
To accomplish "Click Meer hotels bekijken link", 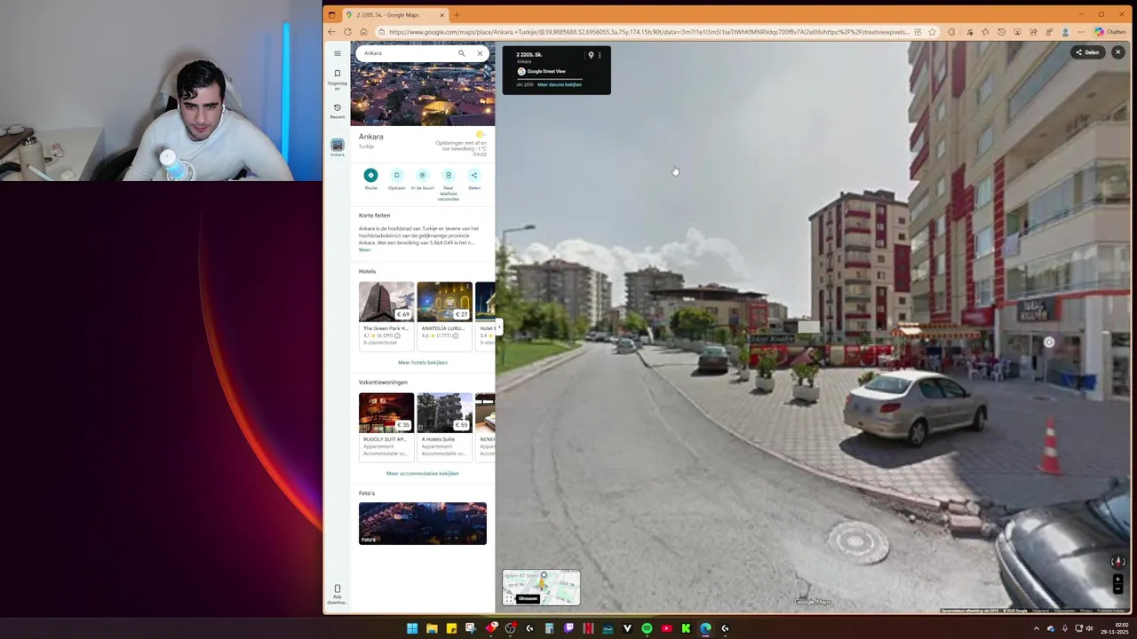I will coord(423,363).
